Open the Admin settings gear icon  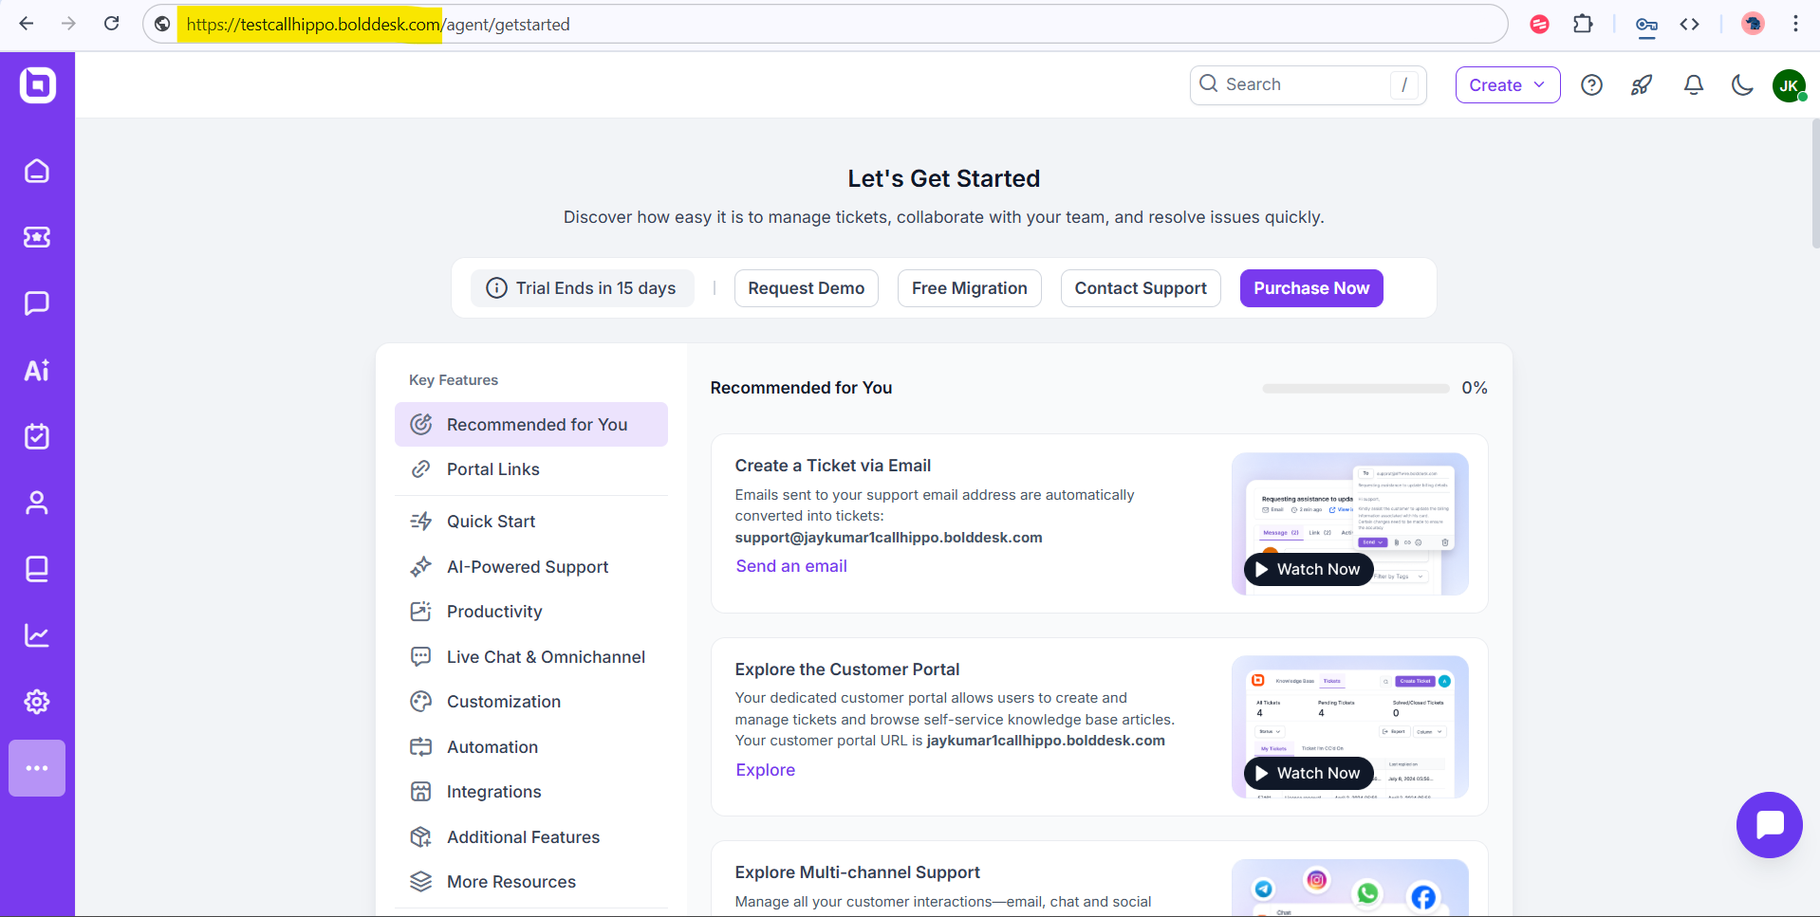coord(37,702)
